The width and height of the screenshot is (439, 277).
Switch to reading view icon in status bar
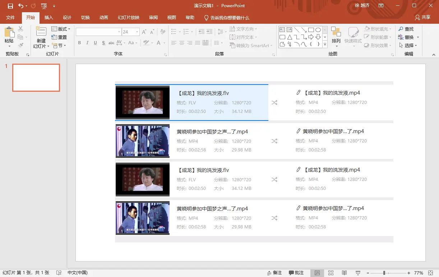tap(344, 273)
